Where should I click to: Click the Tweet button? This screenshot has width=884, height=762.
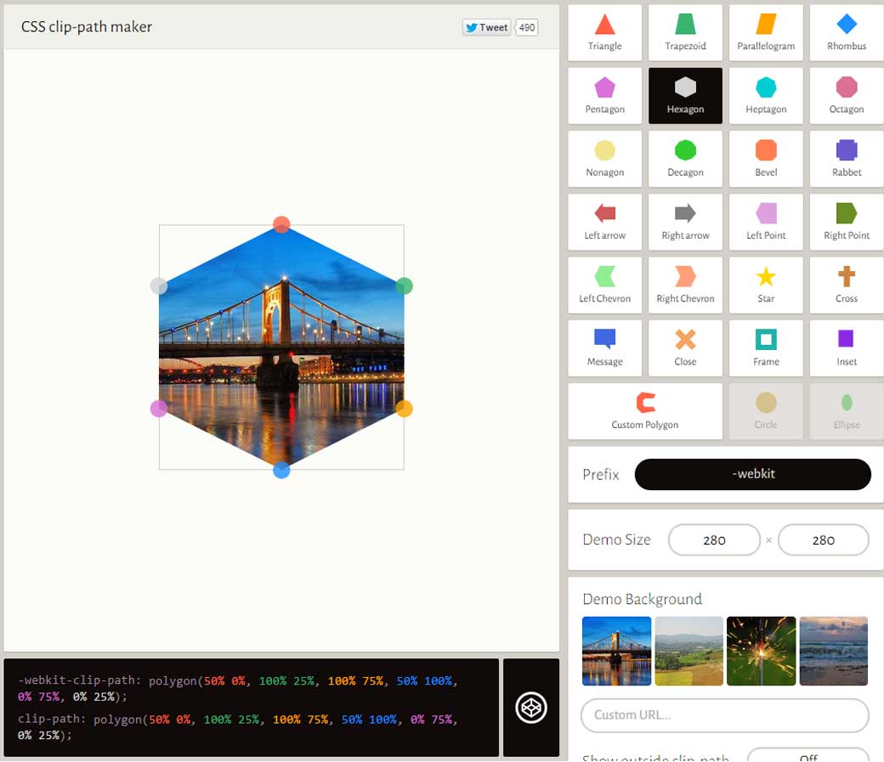pyautogui.click(x=485, y=26)
